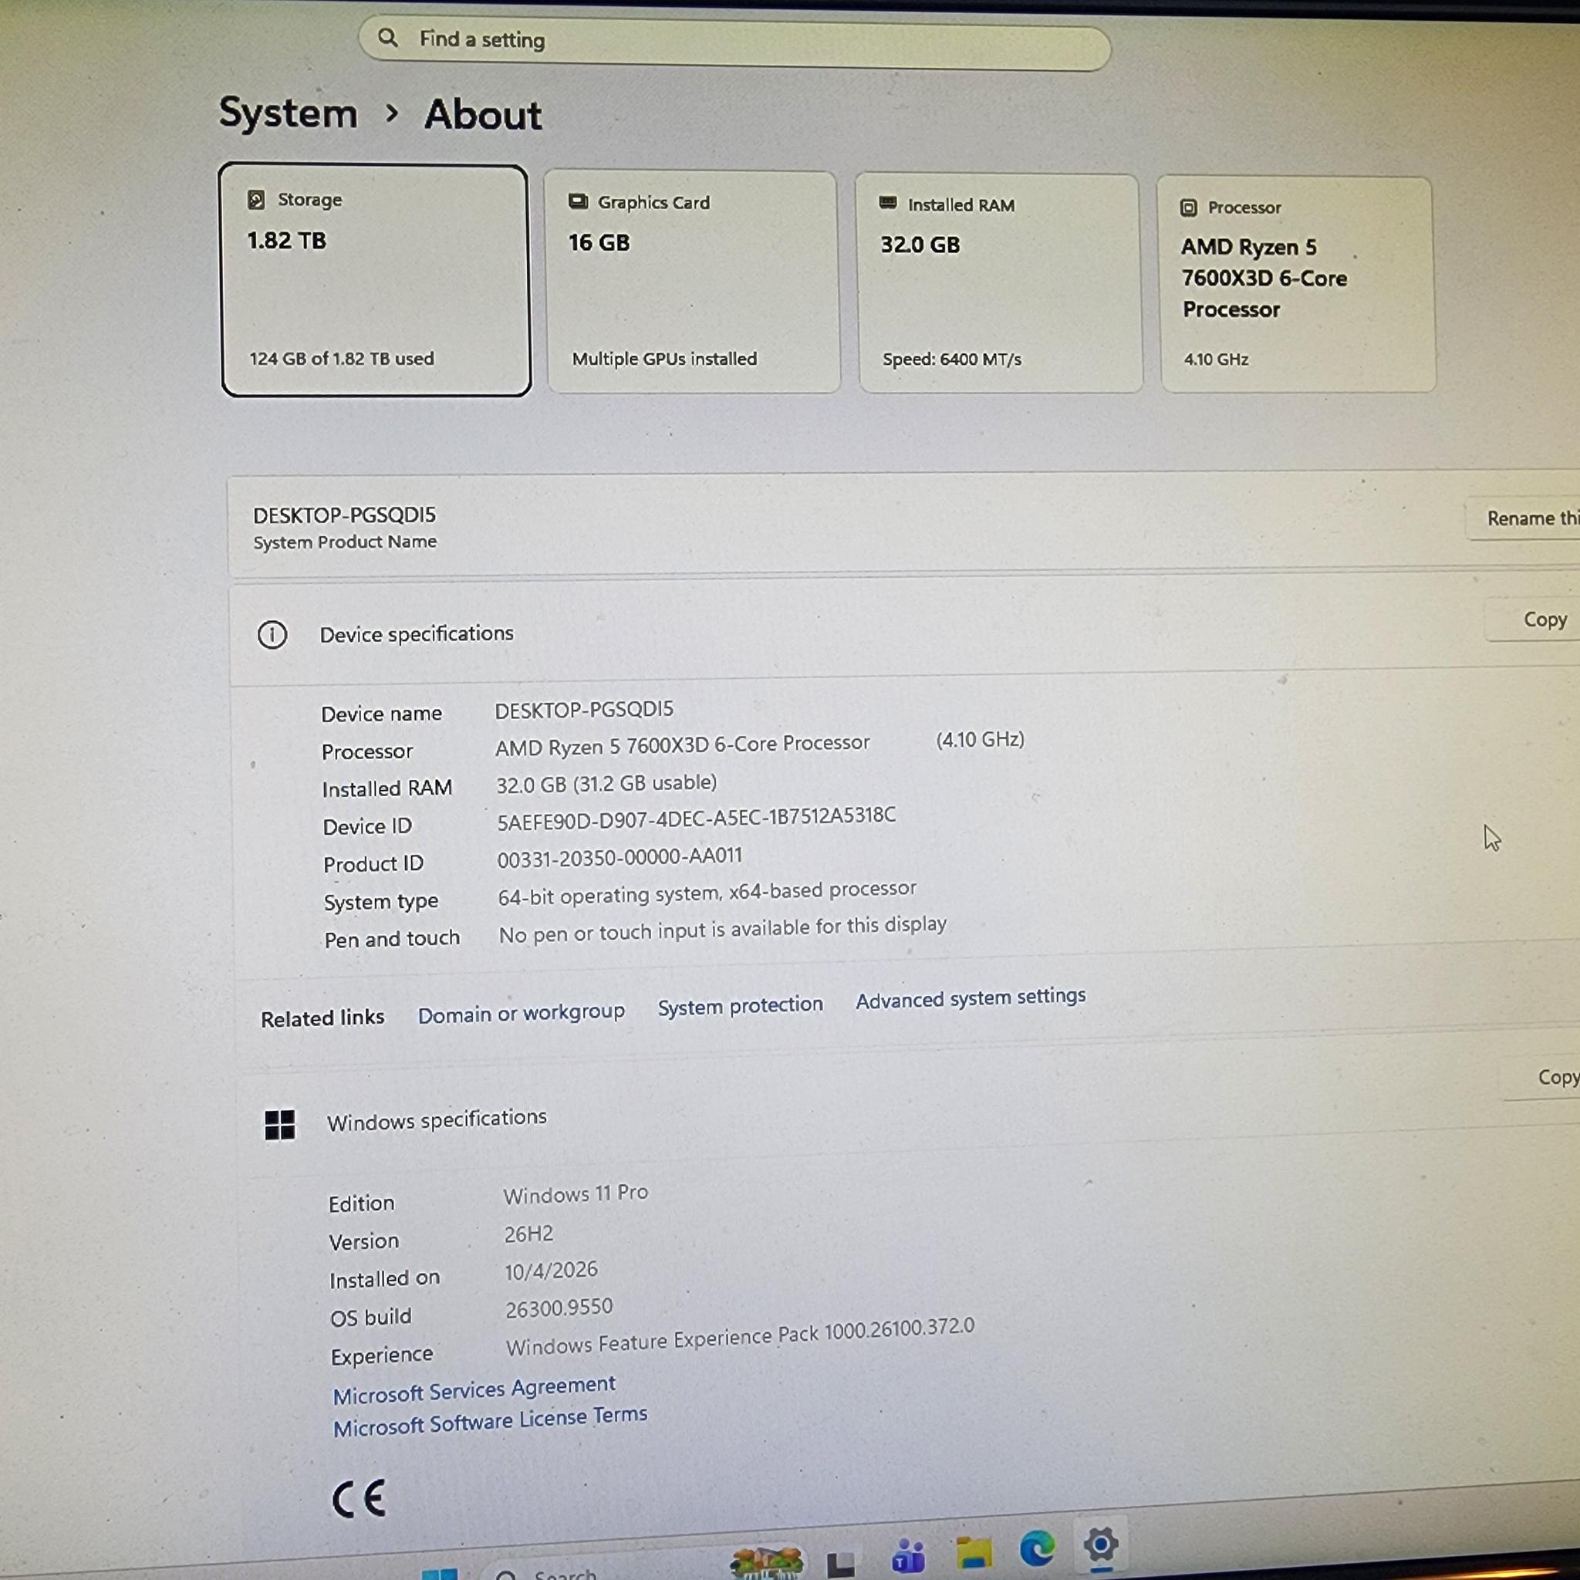
Task: Select the OS build 26300.9550 value
Action: (x=559, y=1308)
